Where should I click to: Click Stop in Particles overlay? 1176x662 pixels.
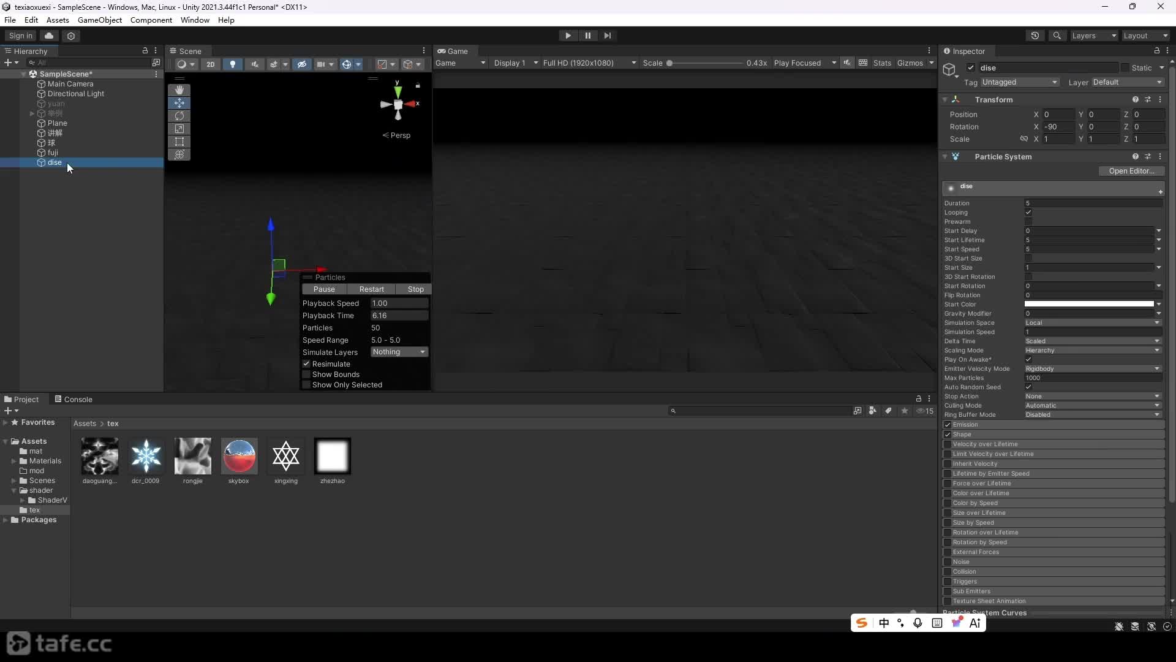pyautogui.click(x=415, y=289)
